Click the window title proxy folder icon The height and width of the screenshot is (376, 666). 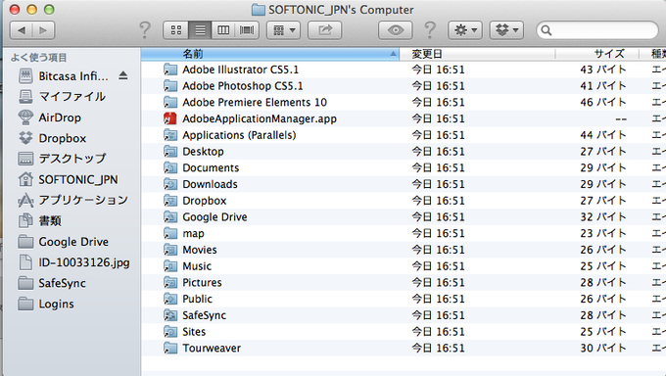pos(259,10)
